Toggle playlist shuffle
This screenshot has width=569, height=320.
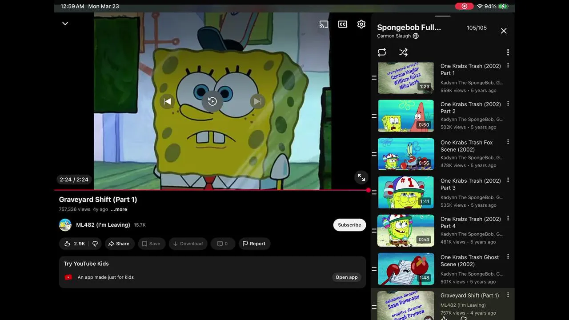(403, 52)
